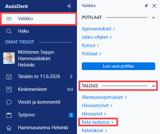Open Haku magnifier search icon
Image resolution: width=160 pixels, height=134 pixels.
[x=9, y=32]
